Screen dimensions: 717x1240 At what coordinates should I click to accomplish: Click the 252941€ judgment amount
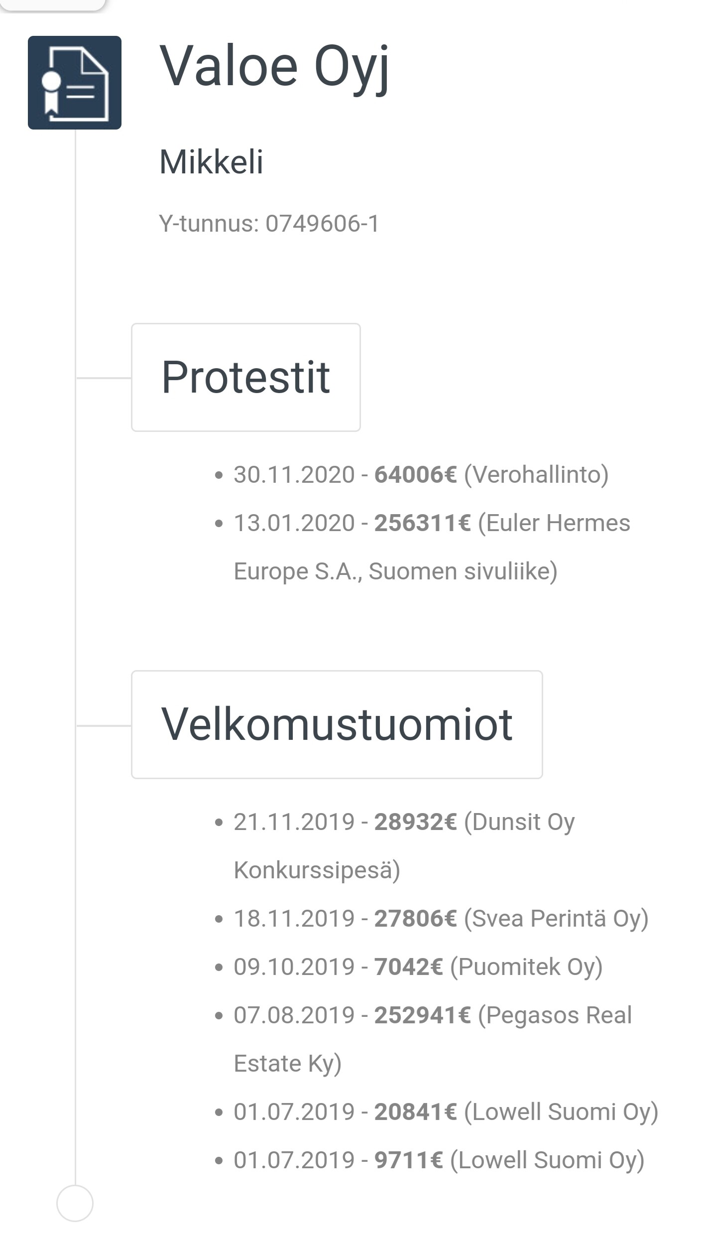pyautogui.click(x=422, y=1015)
